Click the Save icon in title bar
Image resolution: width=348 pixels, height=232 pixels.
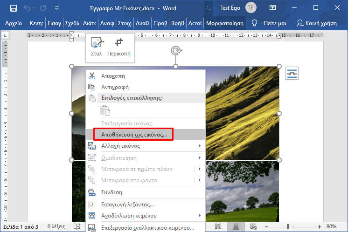point(14,8)
